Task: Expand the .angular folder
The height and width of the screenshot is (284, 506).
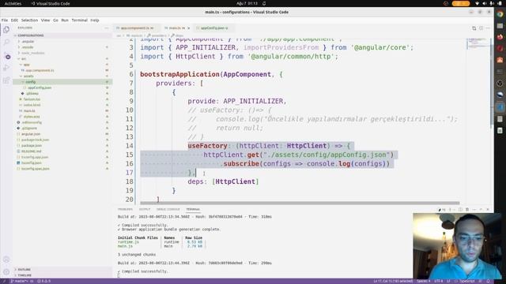Action: [x=28, y=42]
